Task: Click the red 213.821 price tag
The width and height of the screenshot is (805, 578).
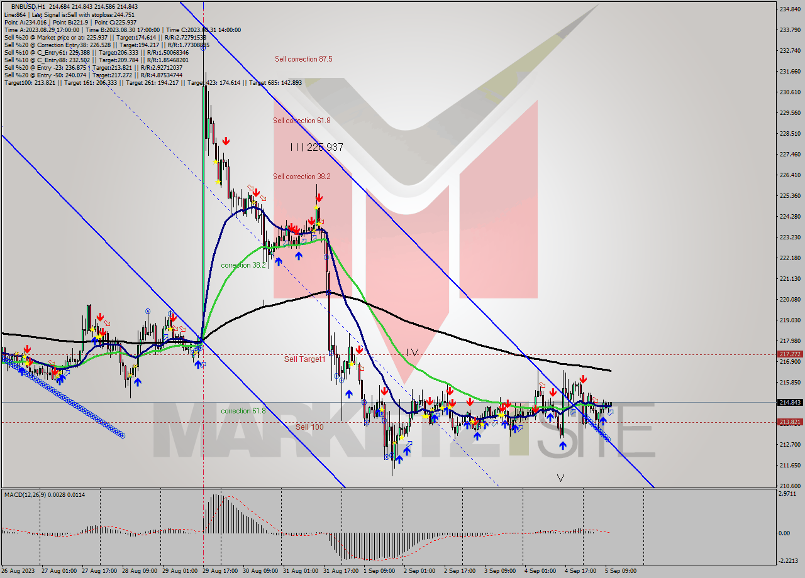Action: [790, 422]
